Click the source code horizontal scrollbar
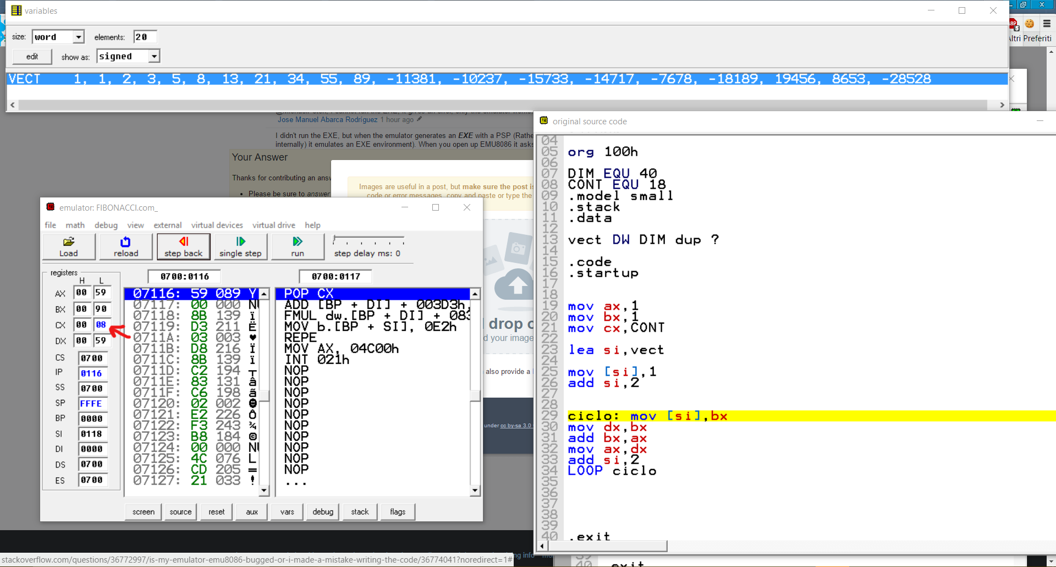The image size is (1056, 567). point(608,546)
